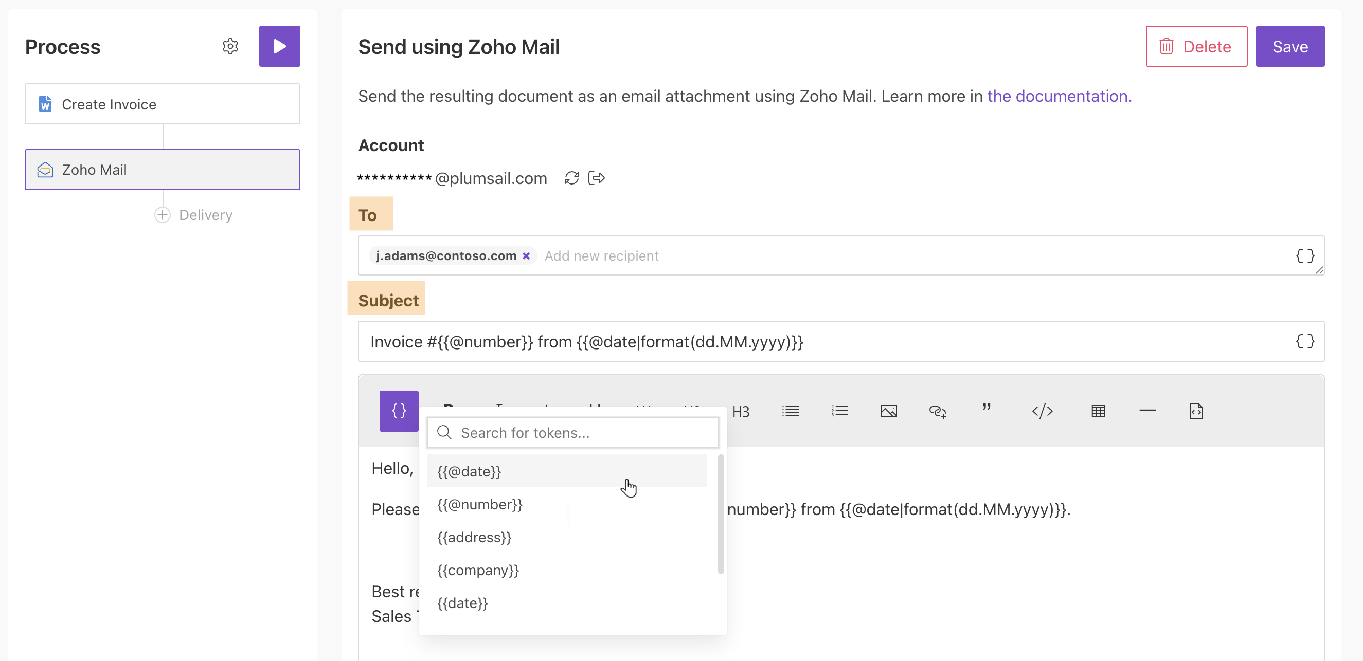Choose the {{address}} token
This screenshot has height=661, width=1363.
point(567,537)
